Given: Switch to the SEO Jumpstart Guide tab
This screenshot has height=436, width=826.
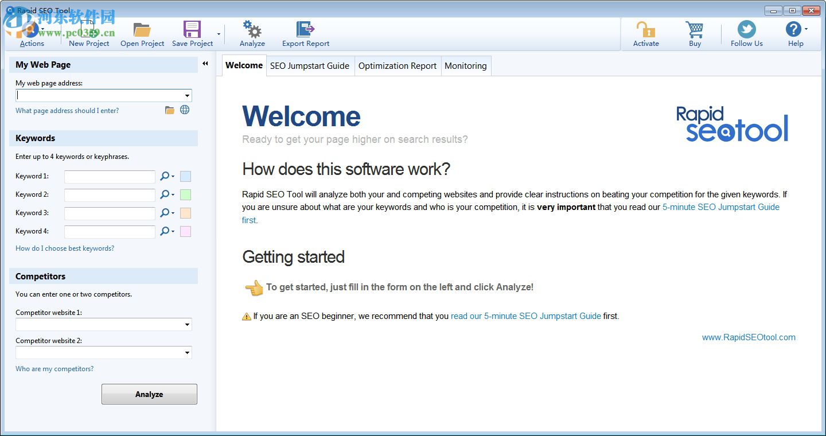Looking at the screenshot, I should coord(310,66).
